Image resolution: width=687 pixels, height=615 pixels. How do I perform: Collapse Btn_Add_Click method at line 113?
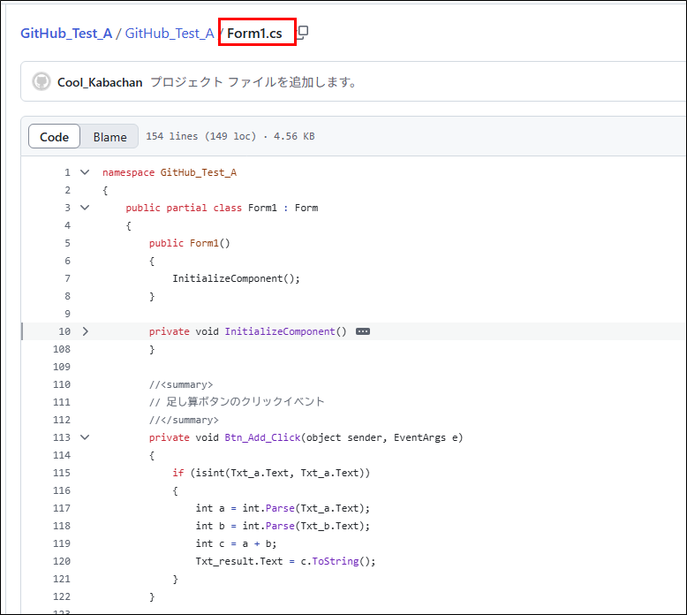pyautogui.click(x=85, y=437)
